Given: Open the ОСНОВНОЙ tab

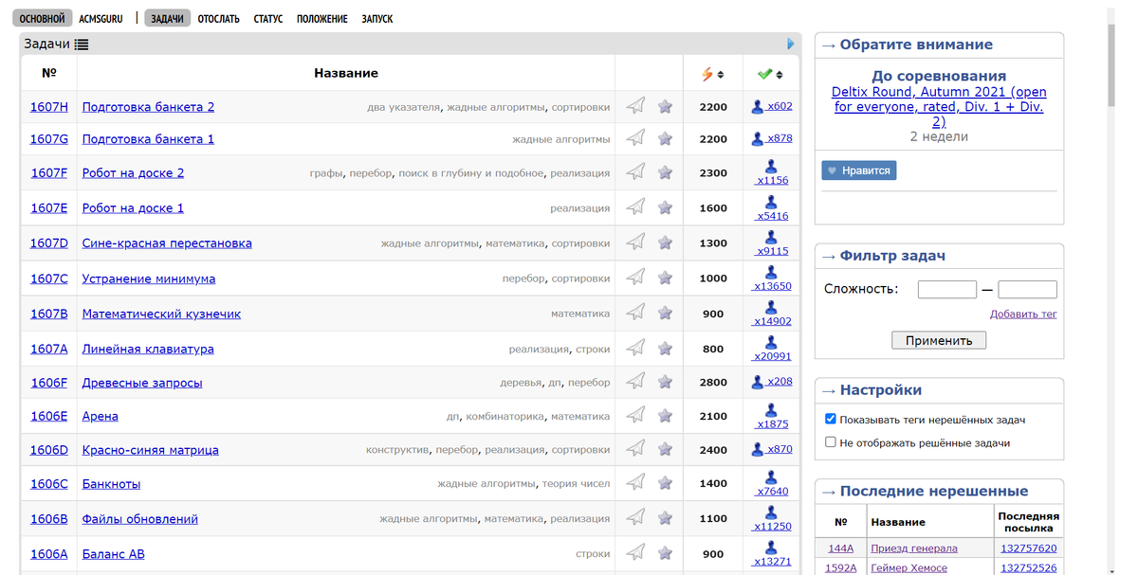Looking at the screenshot, I should coord(43,18).
